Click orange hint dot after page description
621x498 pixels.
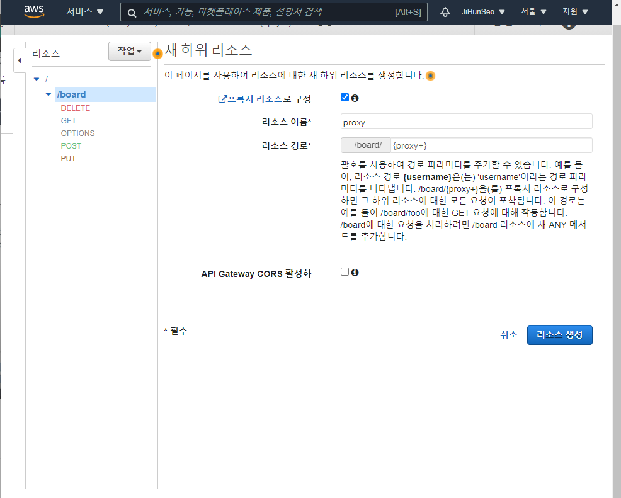[x=430, y=76]
